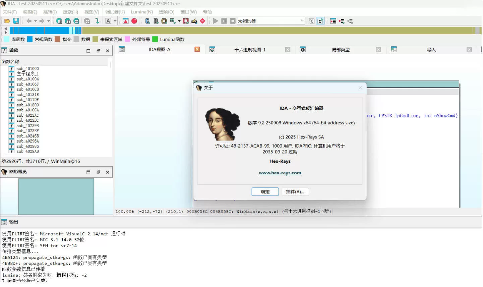The height and width of the screenshot is (287, 483).
Task: Open www.hex-rays.com link
Action: [280, 173]
